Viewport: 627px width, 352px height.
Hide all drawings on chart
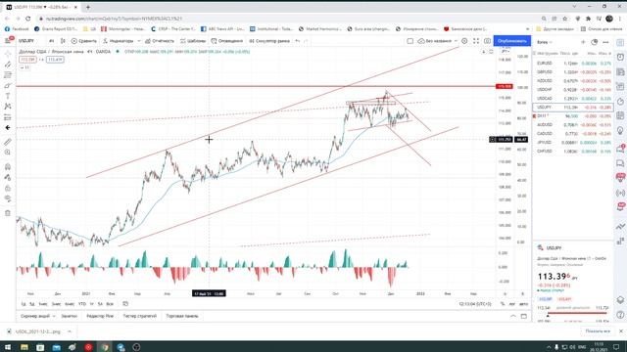[x=8, y=198]
